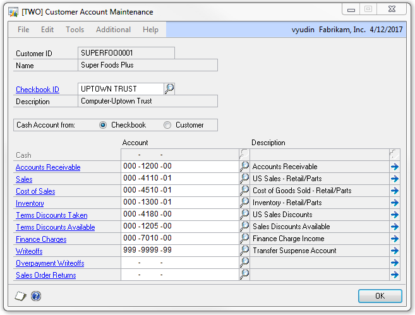415x315 pixels.
Task: Expand Cost of Sales row blue arrow
Action: click(395, 191)
